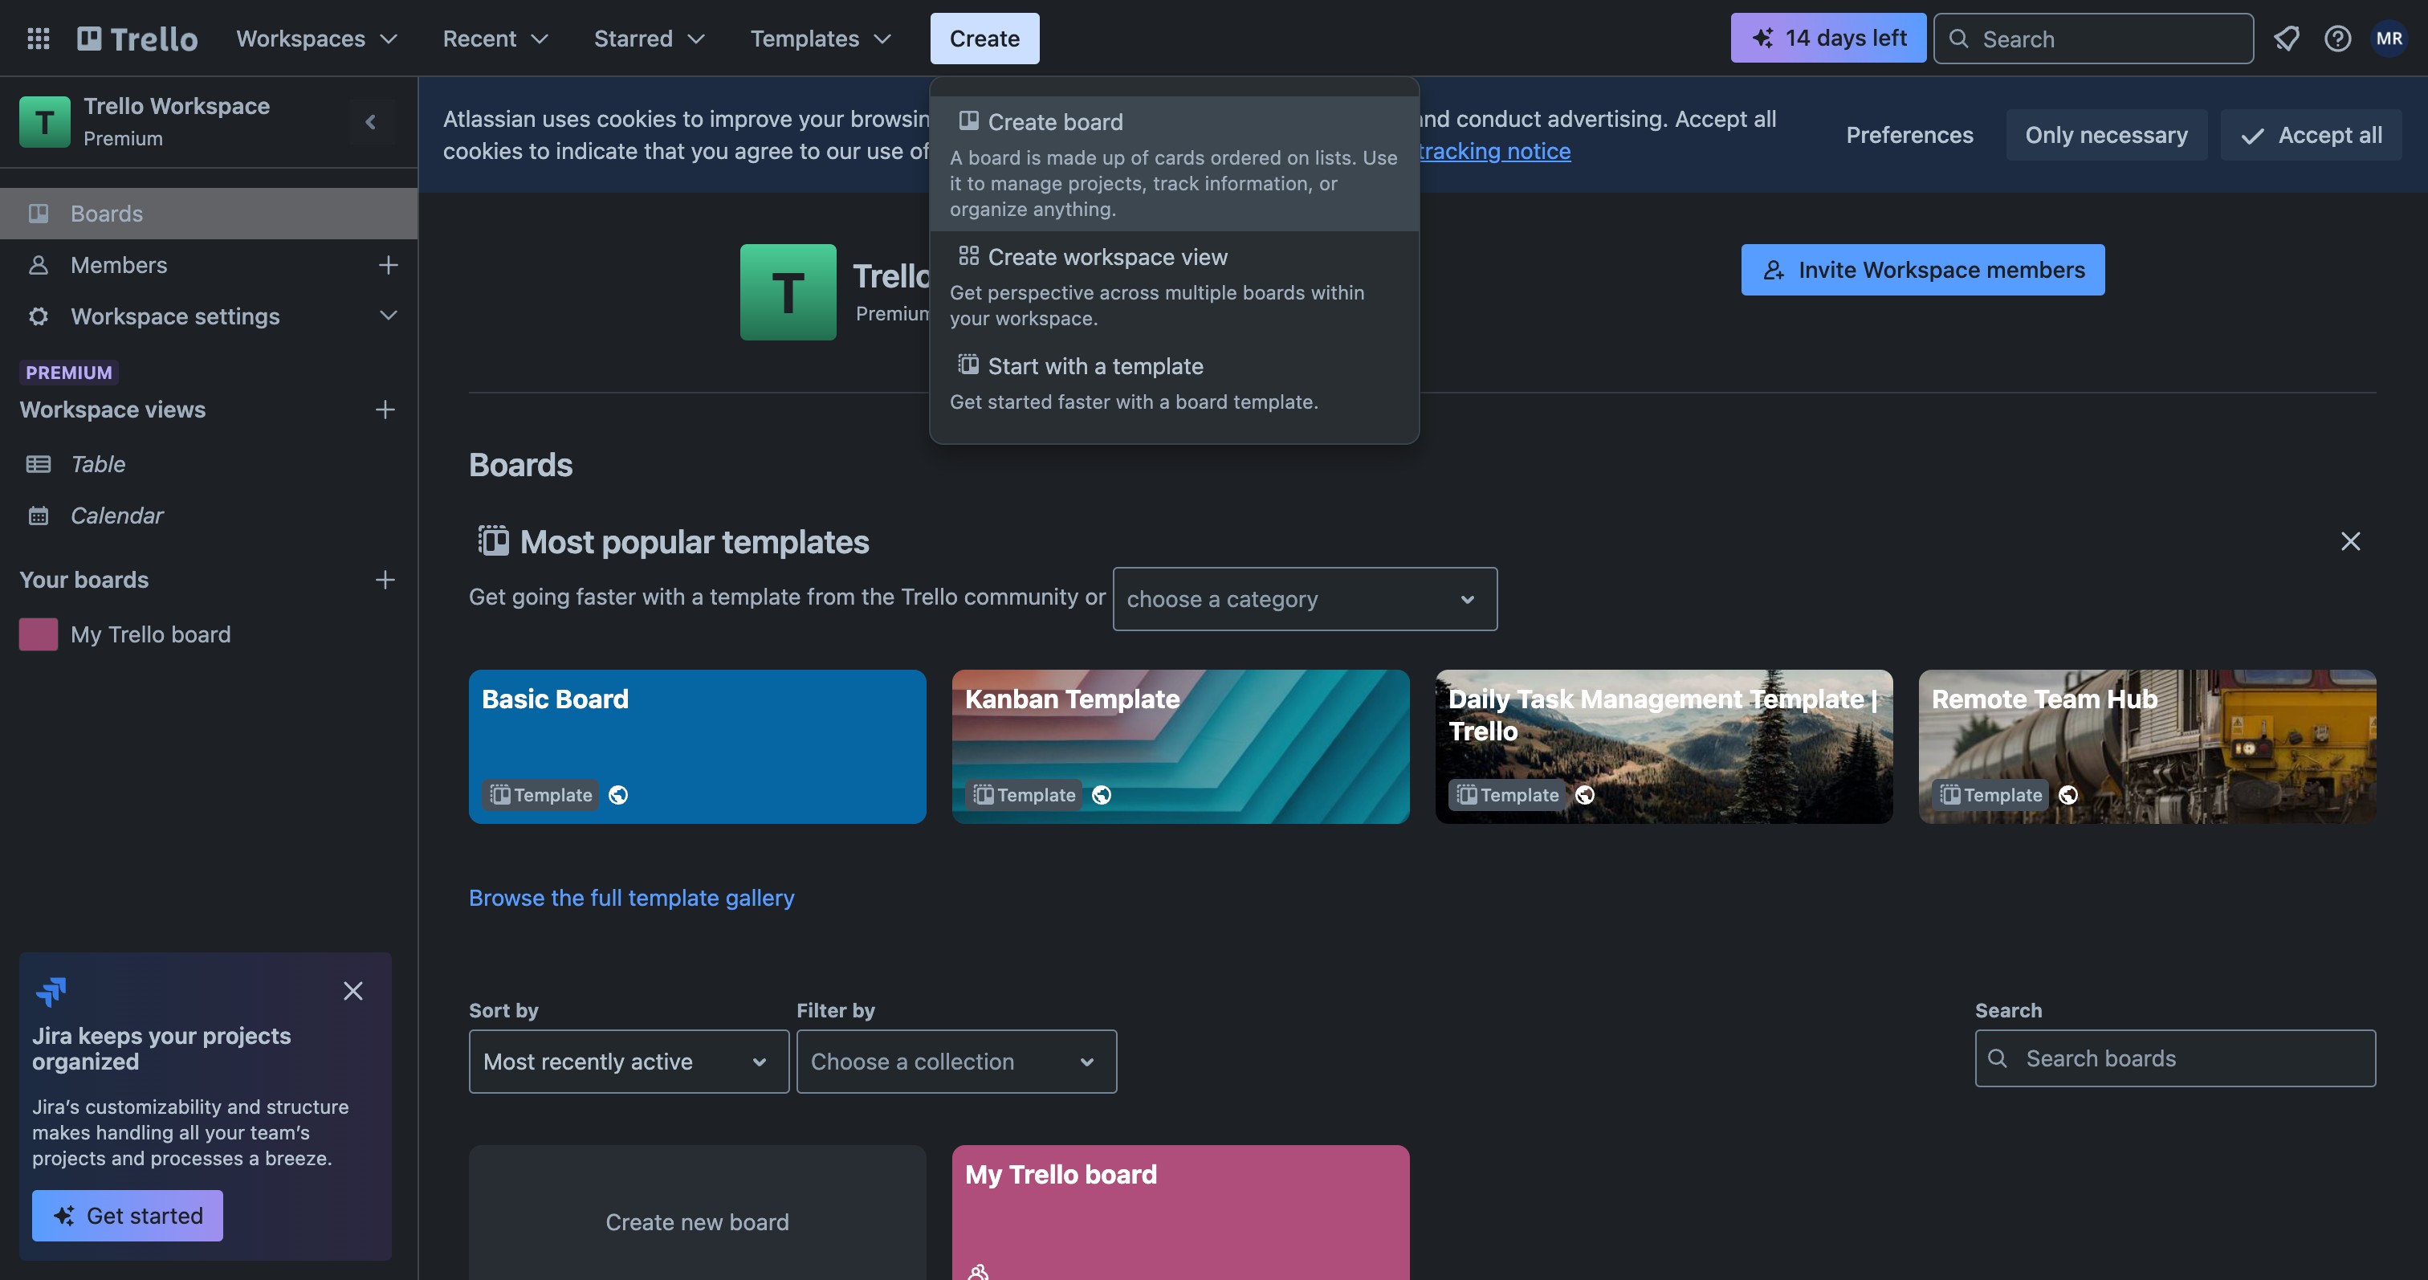Viewport: 2428px width, 1280px height.
Task: Select Create board from menu
Action: click(x=1175, y=163)
